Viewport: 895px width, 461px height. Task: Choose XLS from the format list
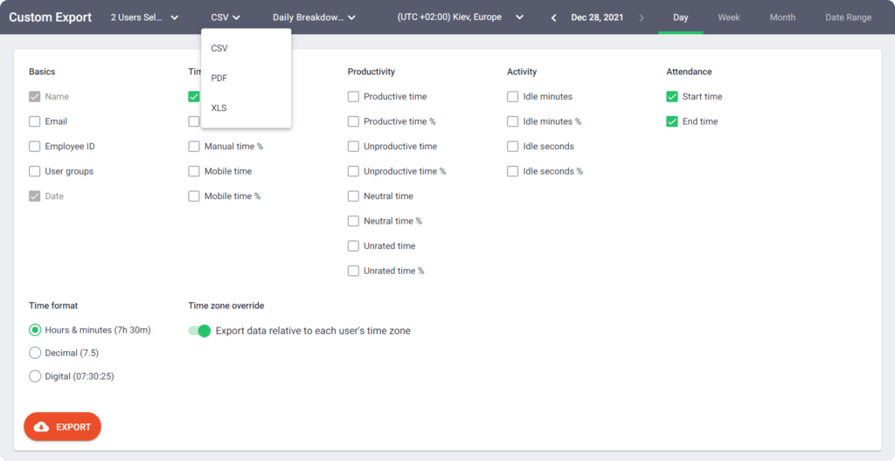219,107
